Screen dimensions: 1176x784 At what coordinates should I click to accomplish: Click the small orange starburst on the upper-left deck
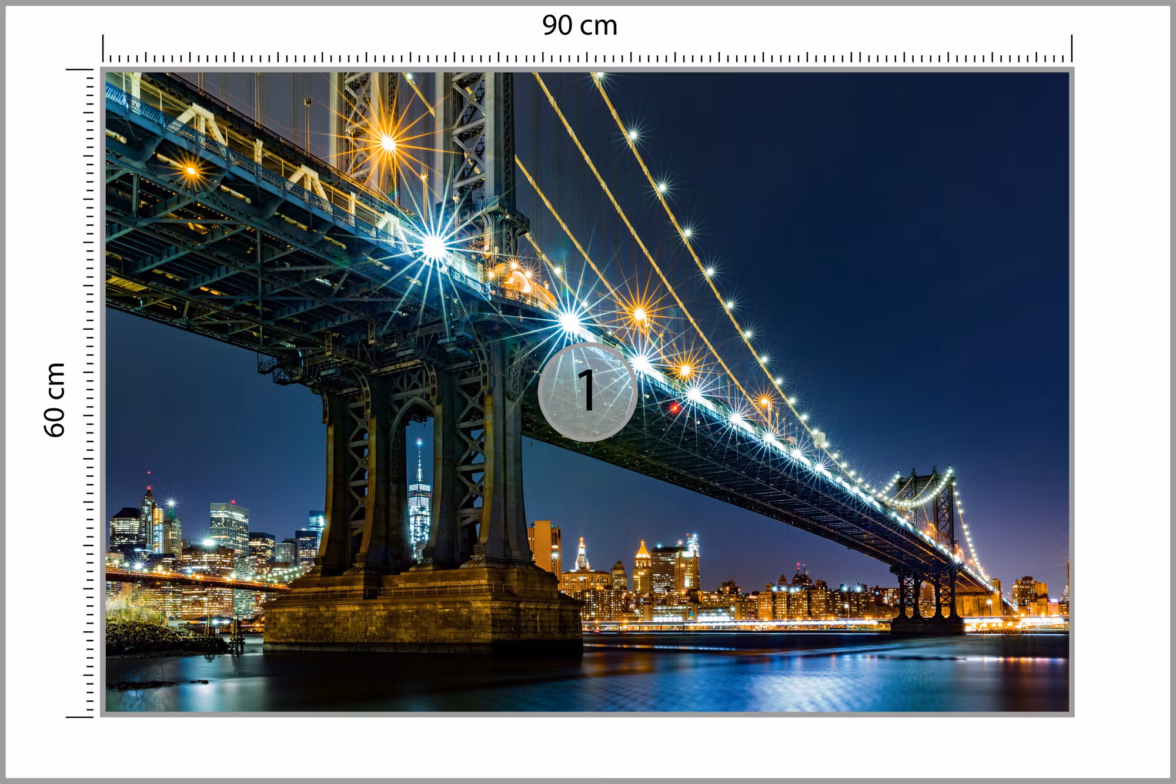(190, 171)
